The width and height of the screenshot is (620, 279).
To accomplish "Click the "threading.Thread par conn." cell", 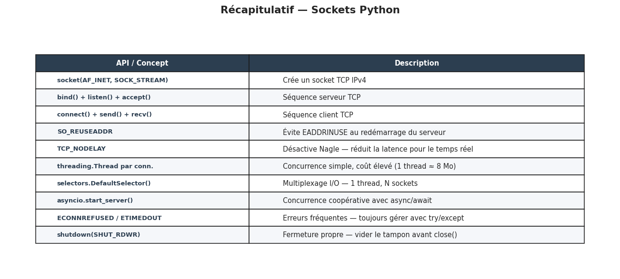I will coord(105,166).
